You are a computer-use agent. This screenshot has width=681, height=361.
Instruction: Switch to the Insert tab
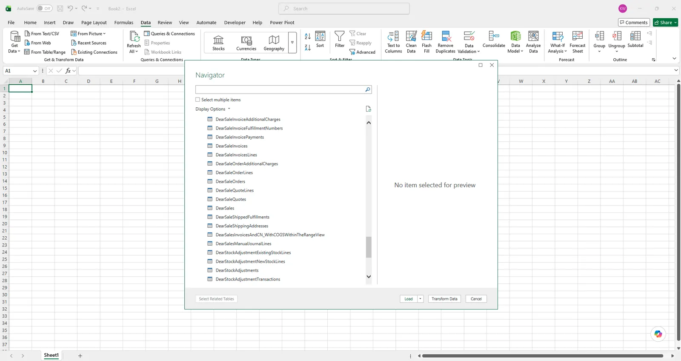49,23
